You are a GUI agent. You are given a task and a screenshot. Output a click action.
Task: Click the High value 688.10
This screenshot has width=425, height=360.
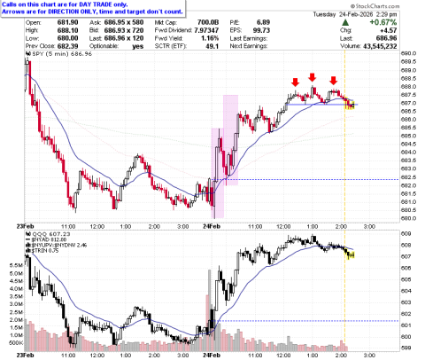[x=68, y=30]
